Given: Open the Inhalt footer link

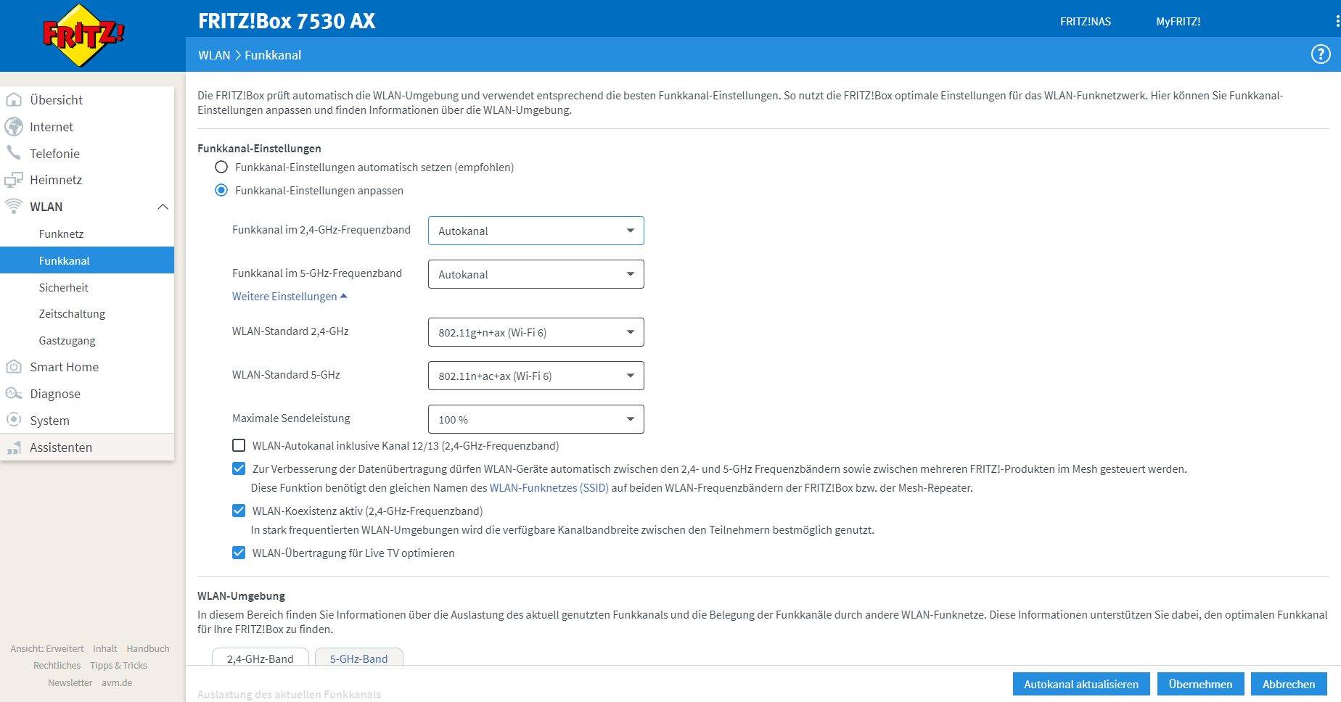Looking at the screenshot, I should pos(105,648).
